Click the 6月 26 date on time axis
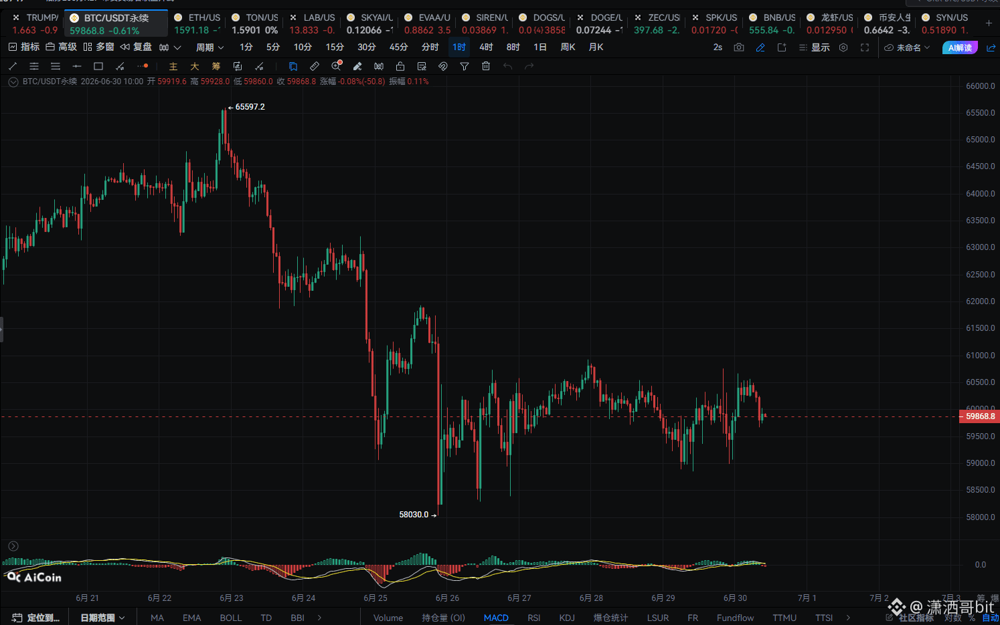This screenshot has height=625, width=1000. pyautogui.click(x=447, y=598)
